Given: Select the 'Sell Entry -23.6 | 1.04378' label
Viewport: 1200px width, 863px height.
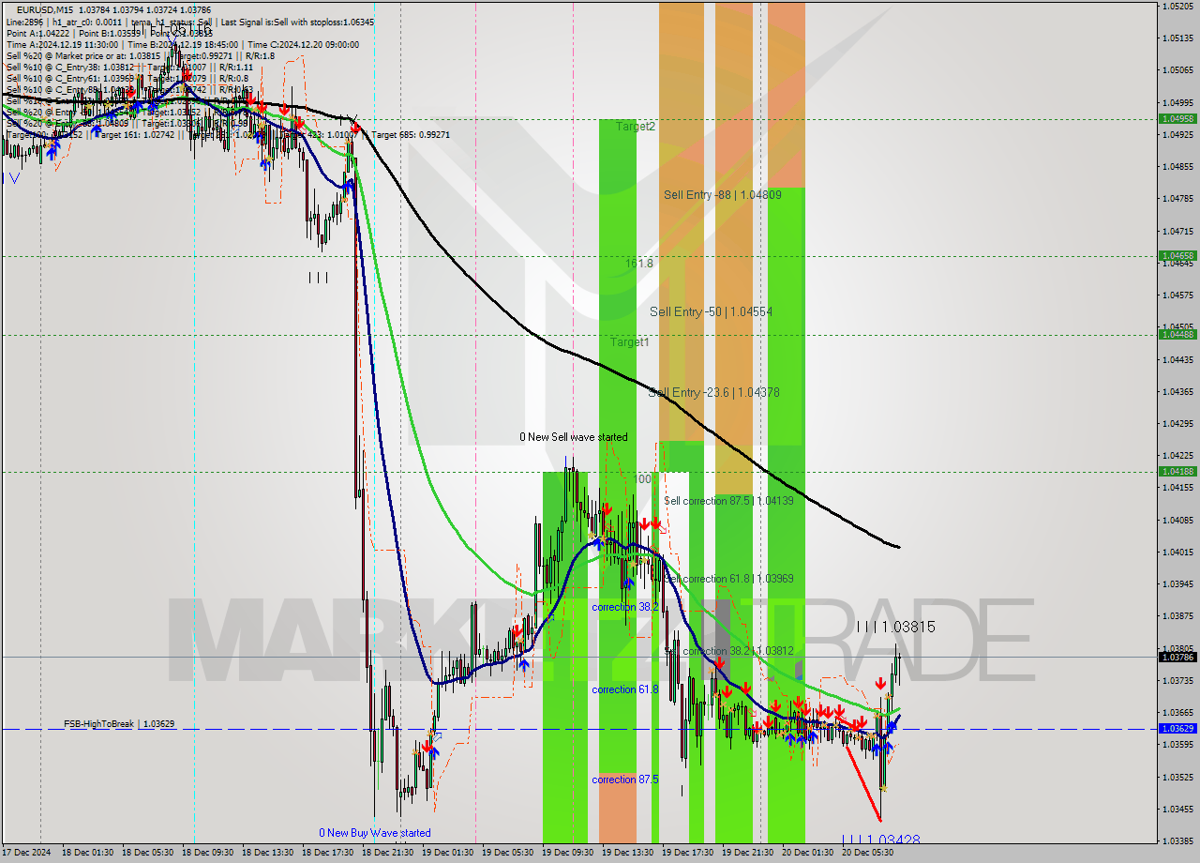Looking at the screenshot, I should tap(713, 392).
